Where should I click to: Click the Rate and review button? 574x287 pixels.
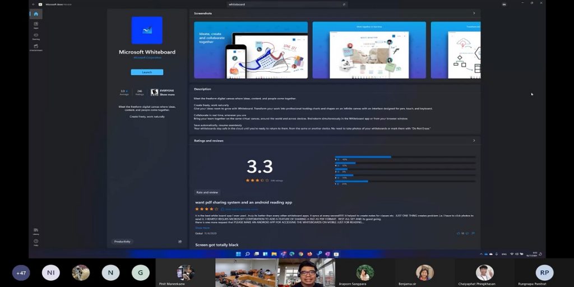point(207,192)
